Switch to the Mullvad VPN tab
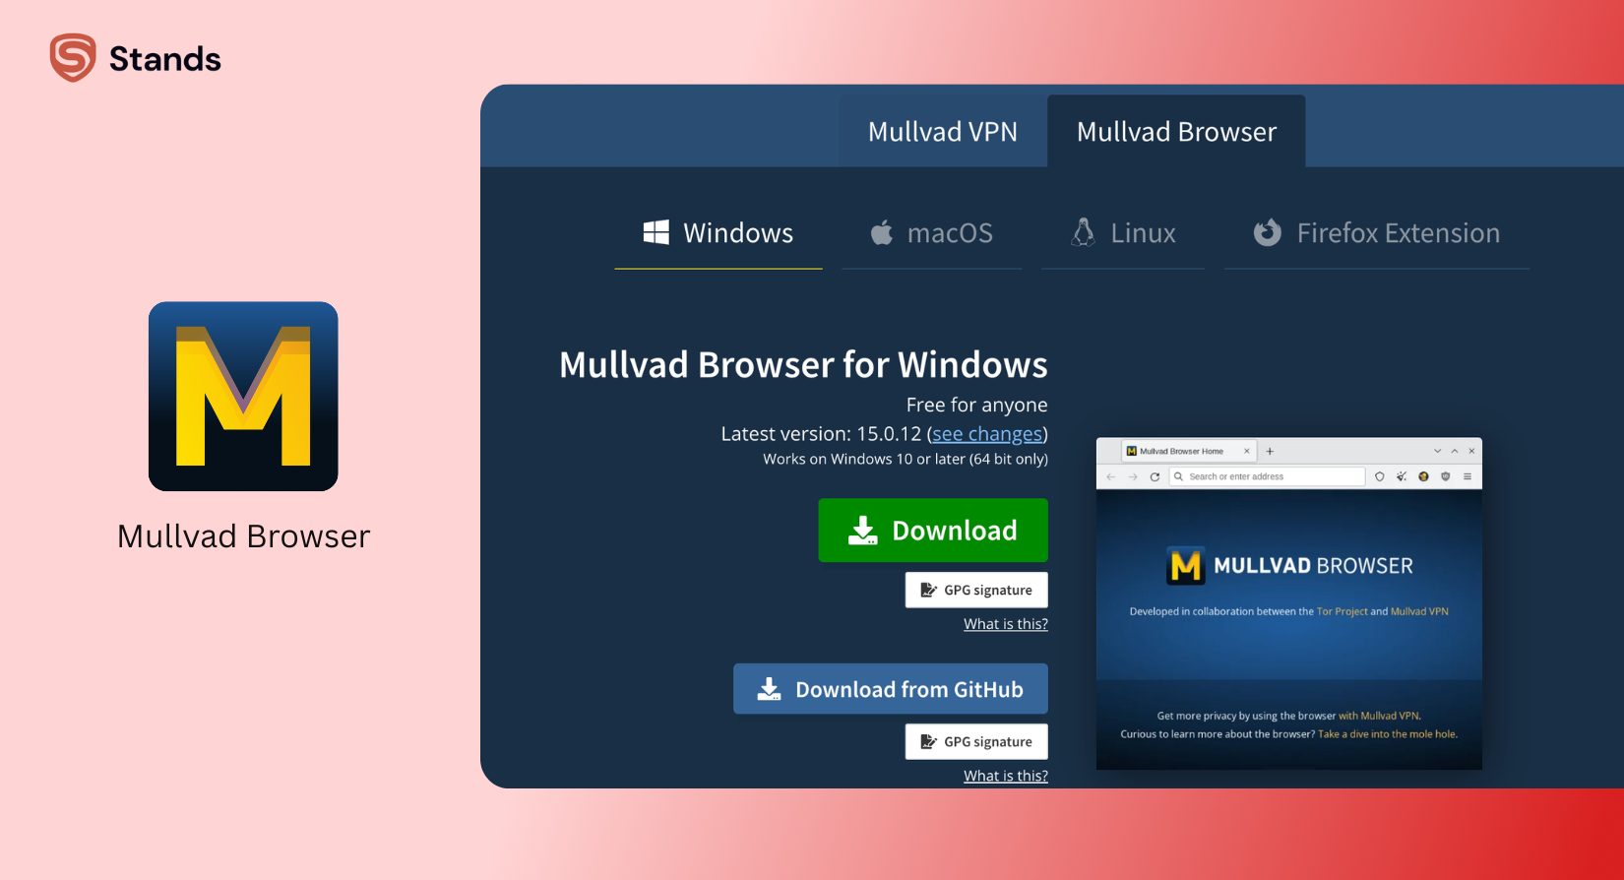This screenshot has height=880, width=1624. click(943, 132)
